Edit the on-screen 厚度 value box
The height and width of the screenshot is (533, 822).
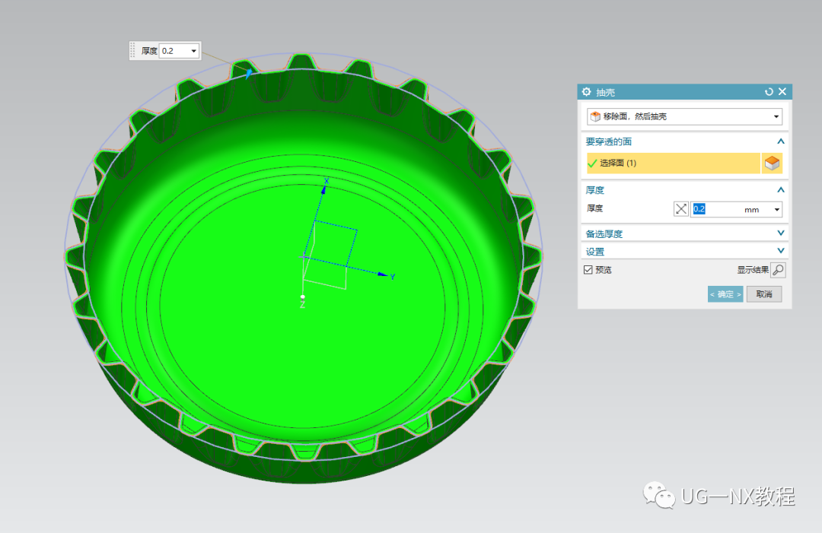click(x=174, y=51)
